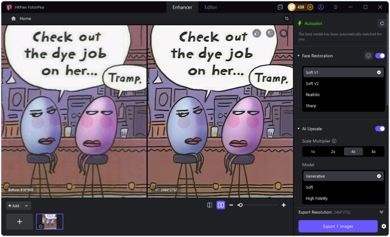Refresh Autopilot model matching
The width and height of the screenshot is (390, 237).
pos(382,23)
